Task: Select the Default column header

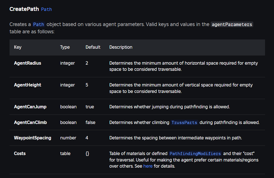Action: point(93,47)
